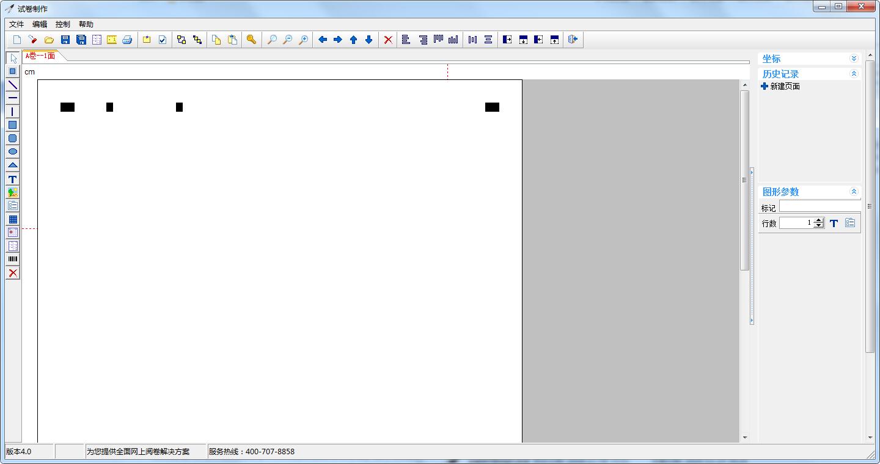
Task: Select the text T tool in left toolbox
Action: coord(13,179)
